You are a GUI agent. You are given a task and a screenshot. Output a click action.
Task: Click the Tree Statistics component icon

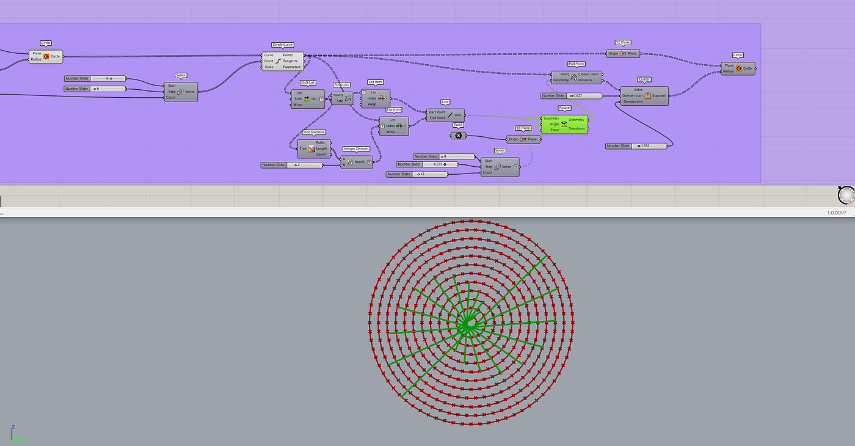coord(311,148)
